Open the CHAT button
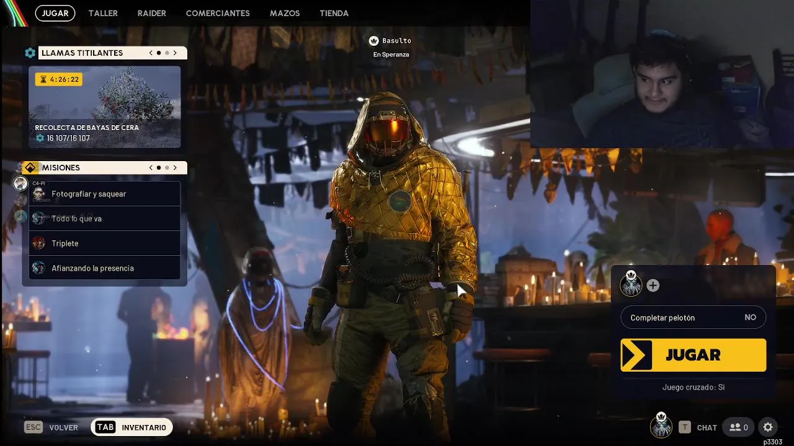The height and width of the screenshot is (446, 794). point(698,427)
